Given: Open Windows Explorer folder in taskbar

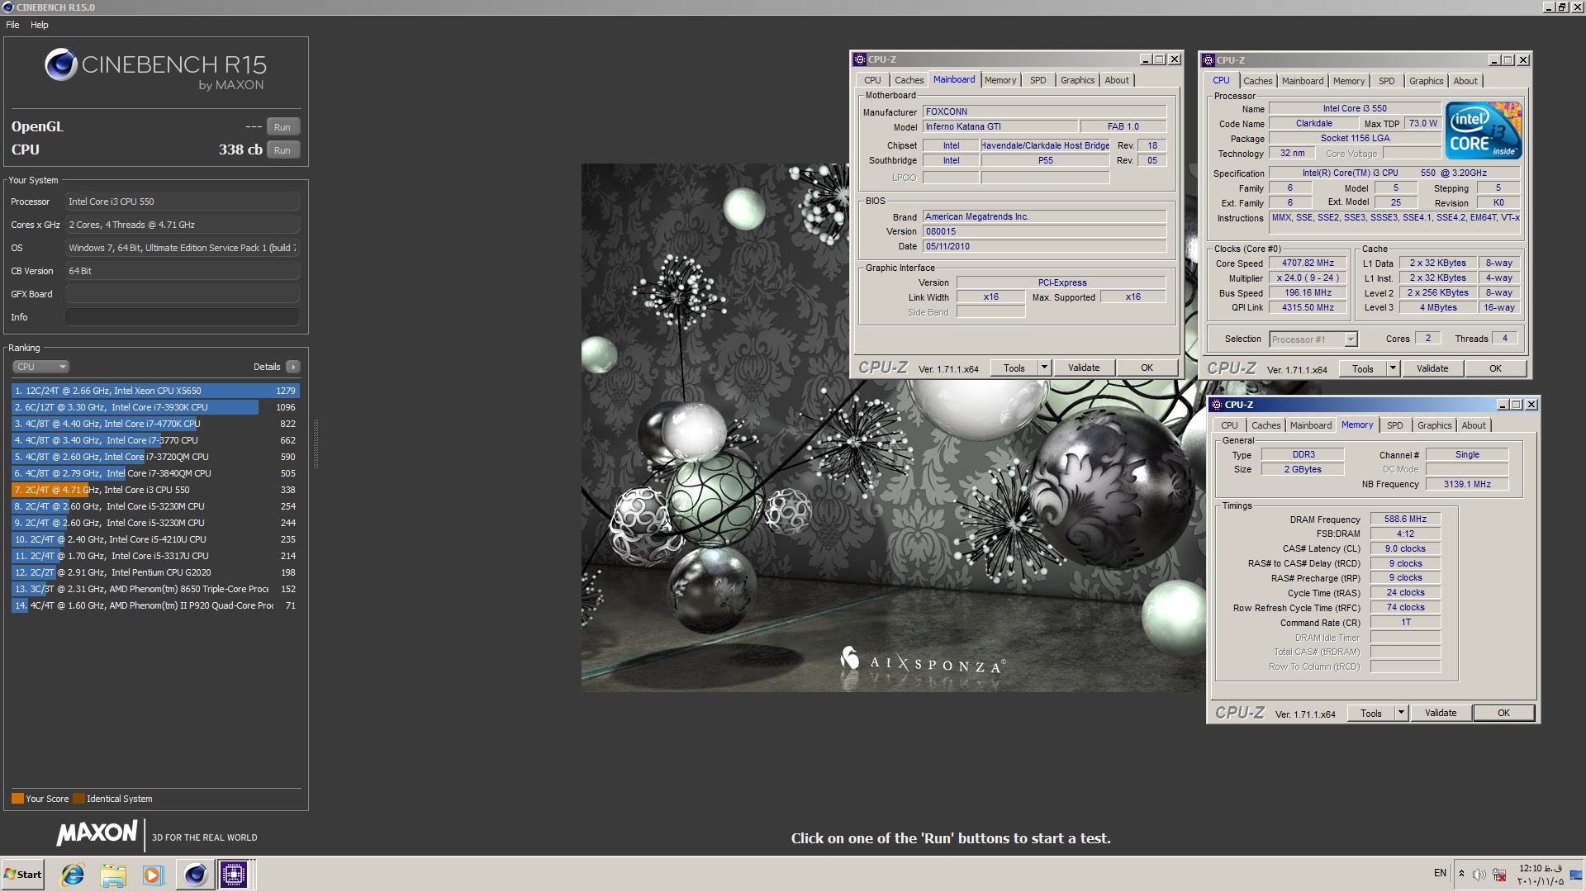Looking at the screenshot, I should coord(113,874).
